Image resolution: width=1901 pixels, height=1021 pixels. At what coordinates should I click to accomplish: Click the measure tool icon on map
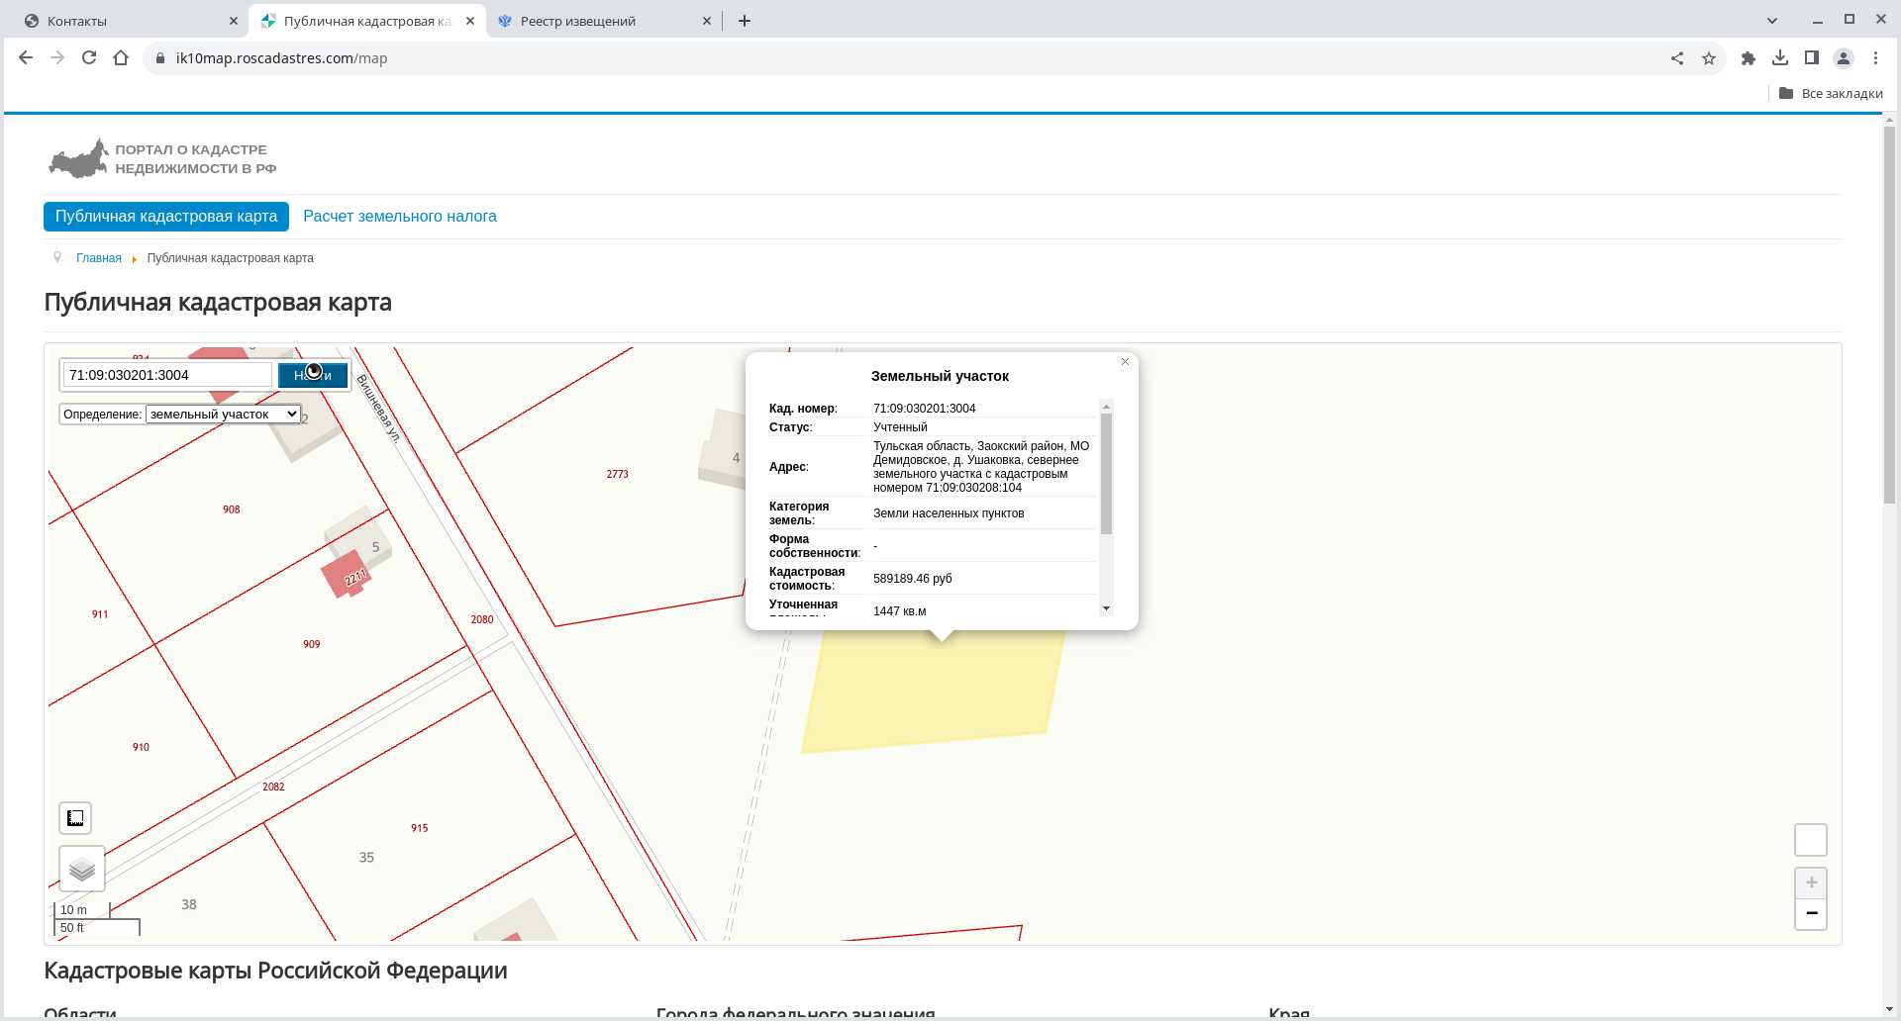coord(75,818)
